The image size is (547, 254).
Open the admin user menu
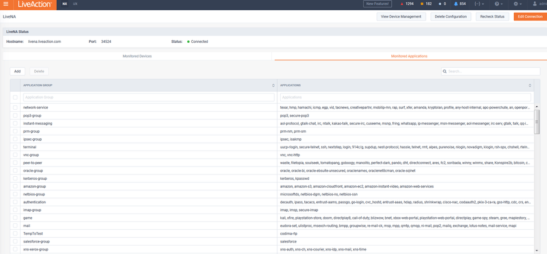[x=539, y=4]
